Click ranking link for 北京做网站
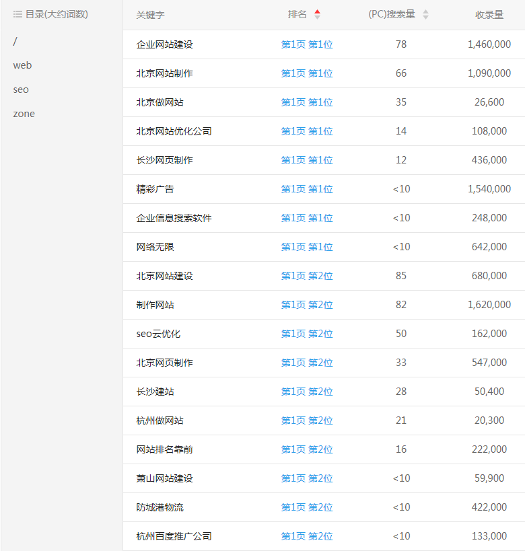The height and width of the screenshot is (551, 525). coord(307,102)
